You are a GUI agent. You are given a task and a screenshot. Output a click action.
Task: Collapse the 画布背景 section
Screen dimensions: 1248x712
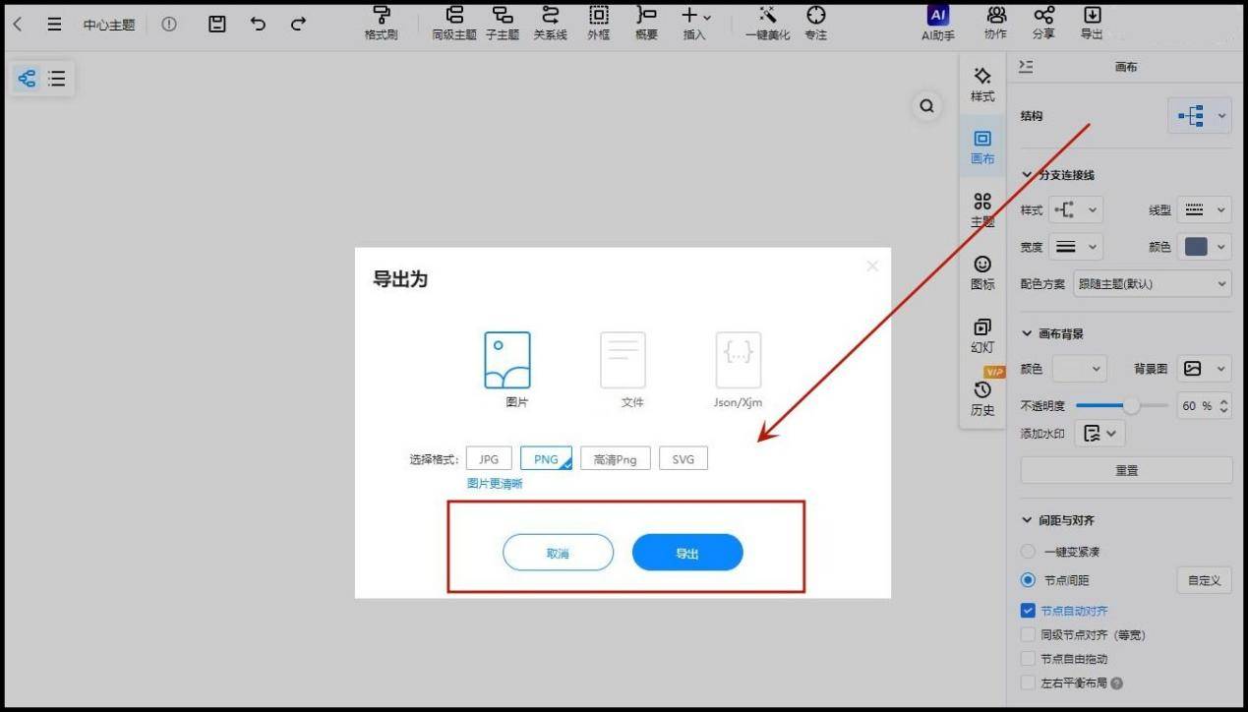[x=1027, y=333]
